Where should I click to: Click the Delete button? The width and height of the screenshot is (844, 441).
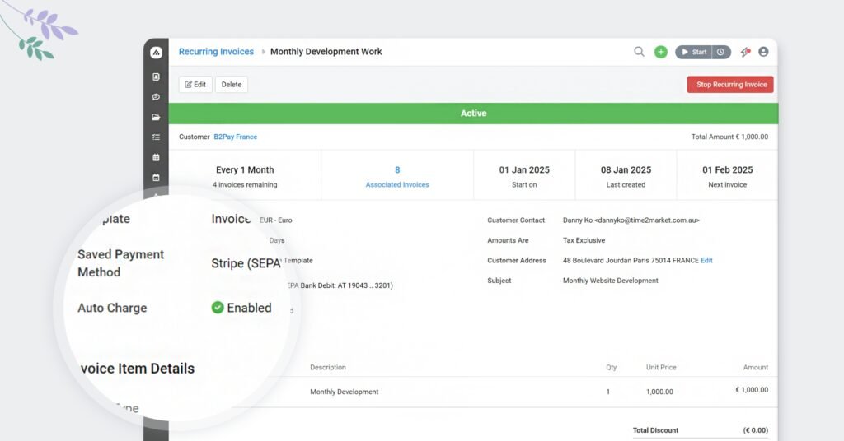click(232, 85)
